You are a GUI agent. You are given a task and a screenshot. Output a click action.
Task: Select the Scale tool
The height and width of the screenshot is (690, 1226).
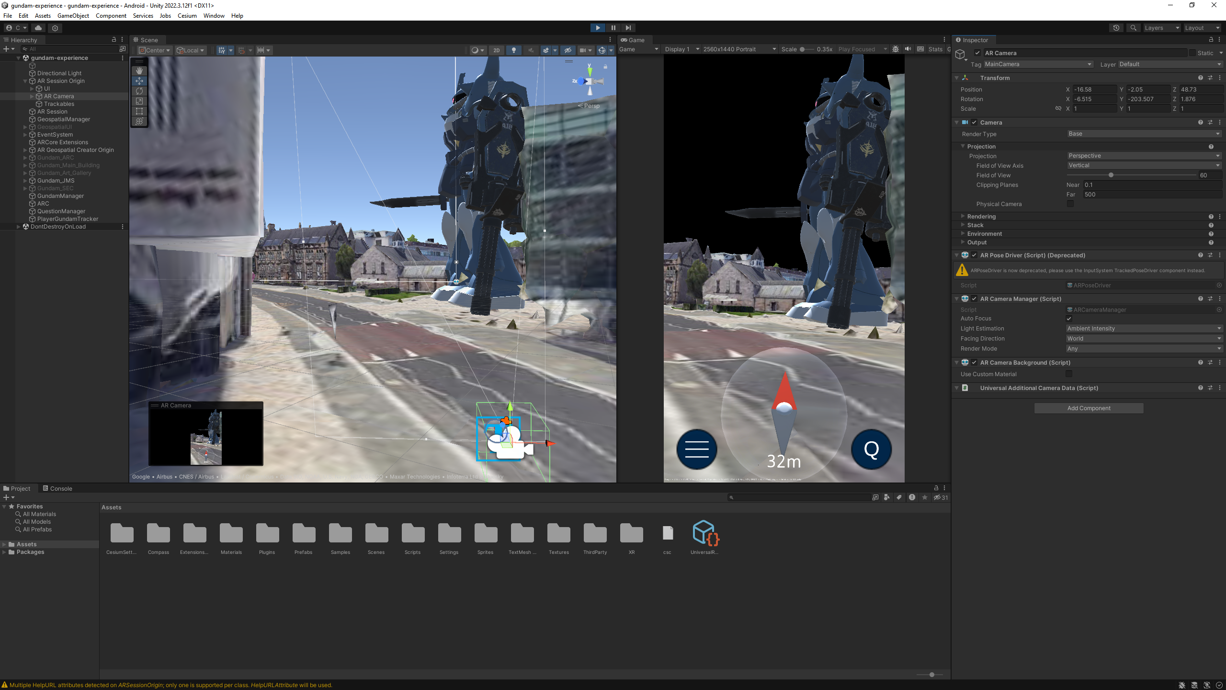tap(139, 101)
